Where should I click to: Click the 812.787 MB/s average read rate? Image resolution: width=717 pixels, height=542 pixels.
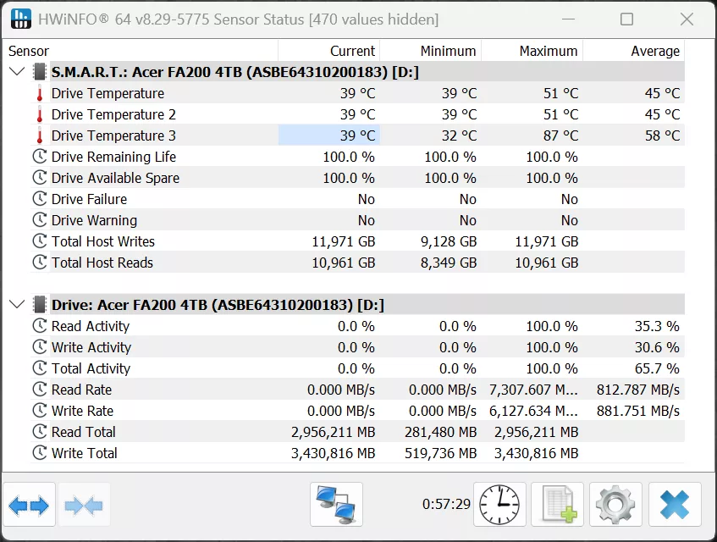click(638, 390)
